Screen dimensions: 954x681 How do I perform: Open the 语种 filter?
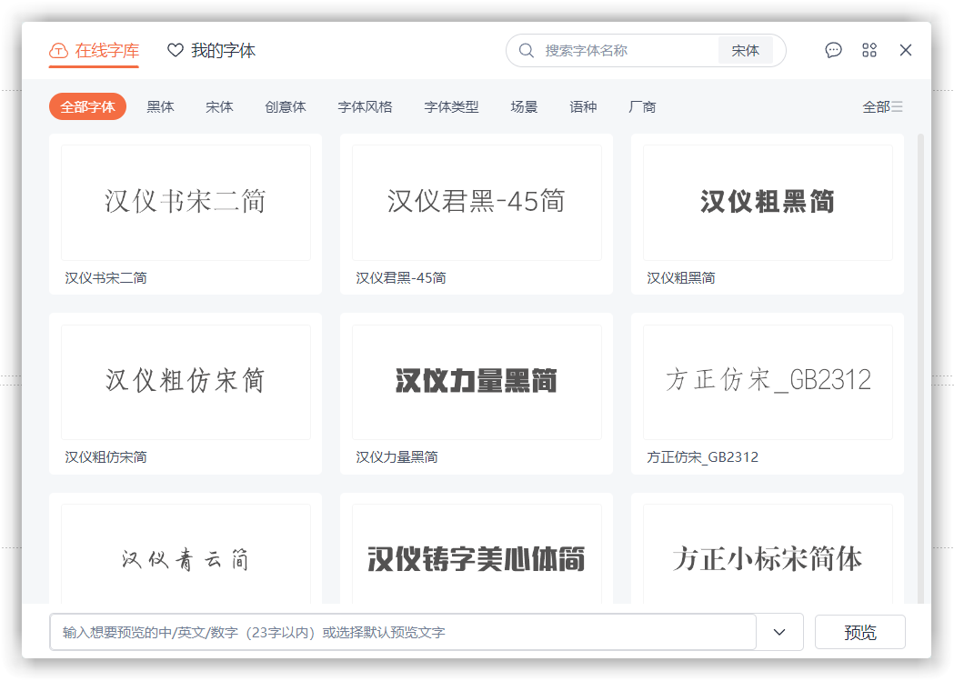[x=583, y=107]
